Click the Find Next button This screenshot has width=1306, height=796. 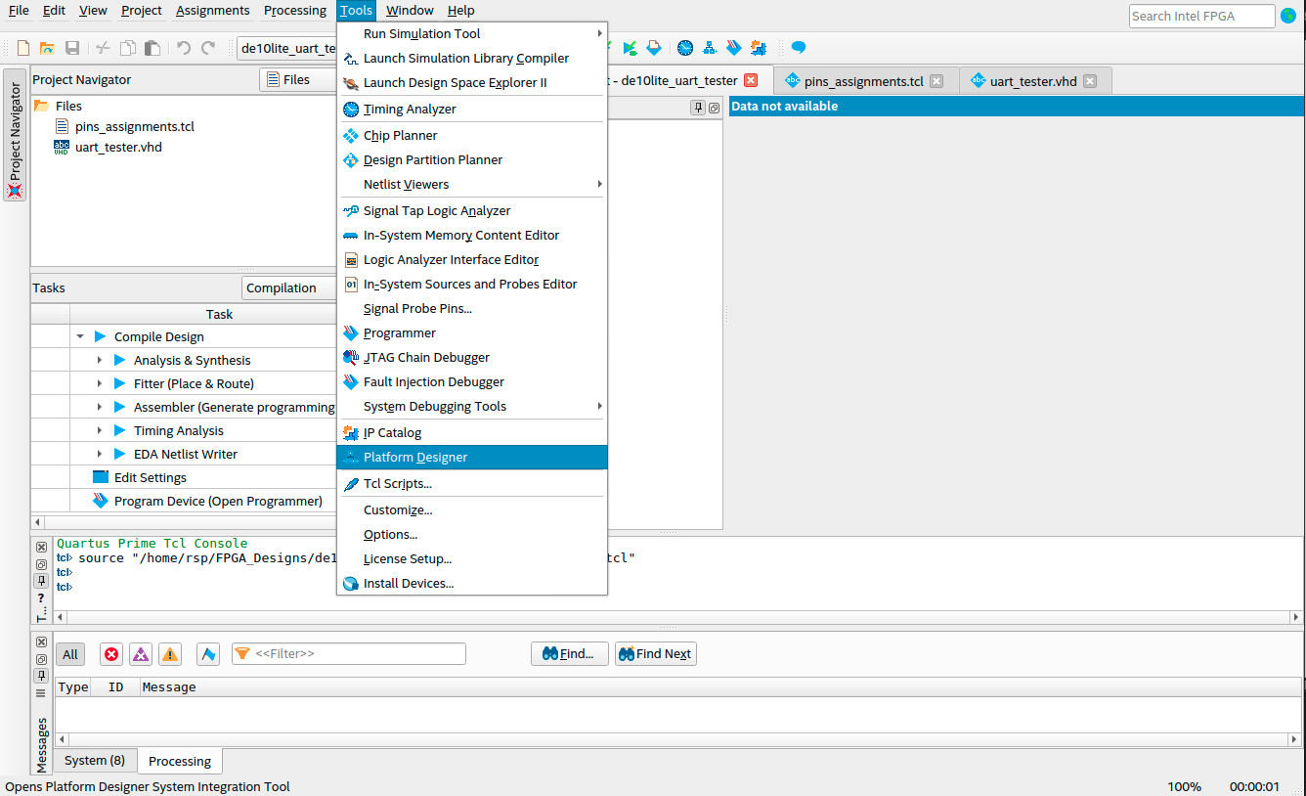click(x=655, y=654)
